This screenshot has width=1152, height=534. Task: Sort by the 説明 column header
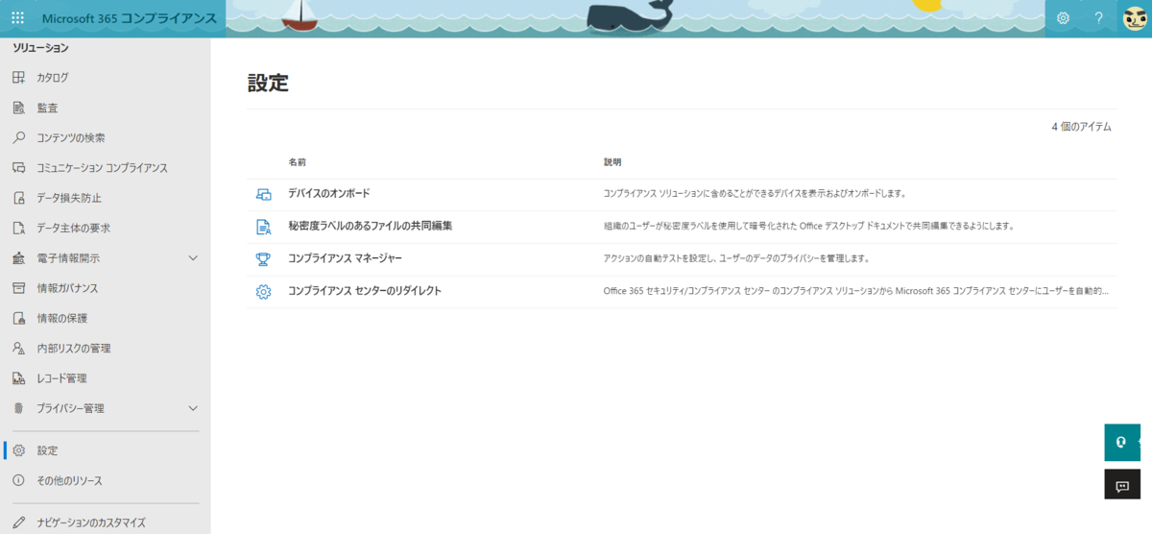pos(612,162)
